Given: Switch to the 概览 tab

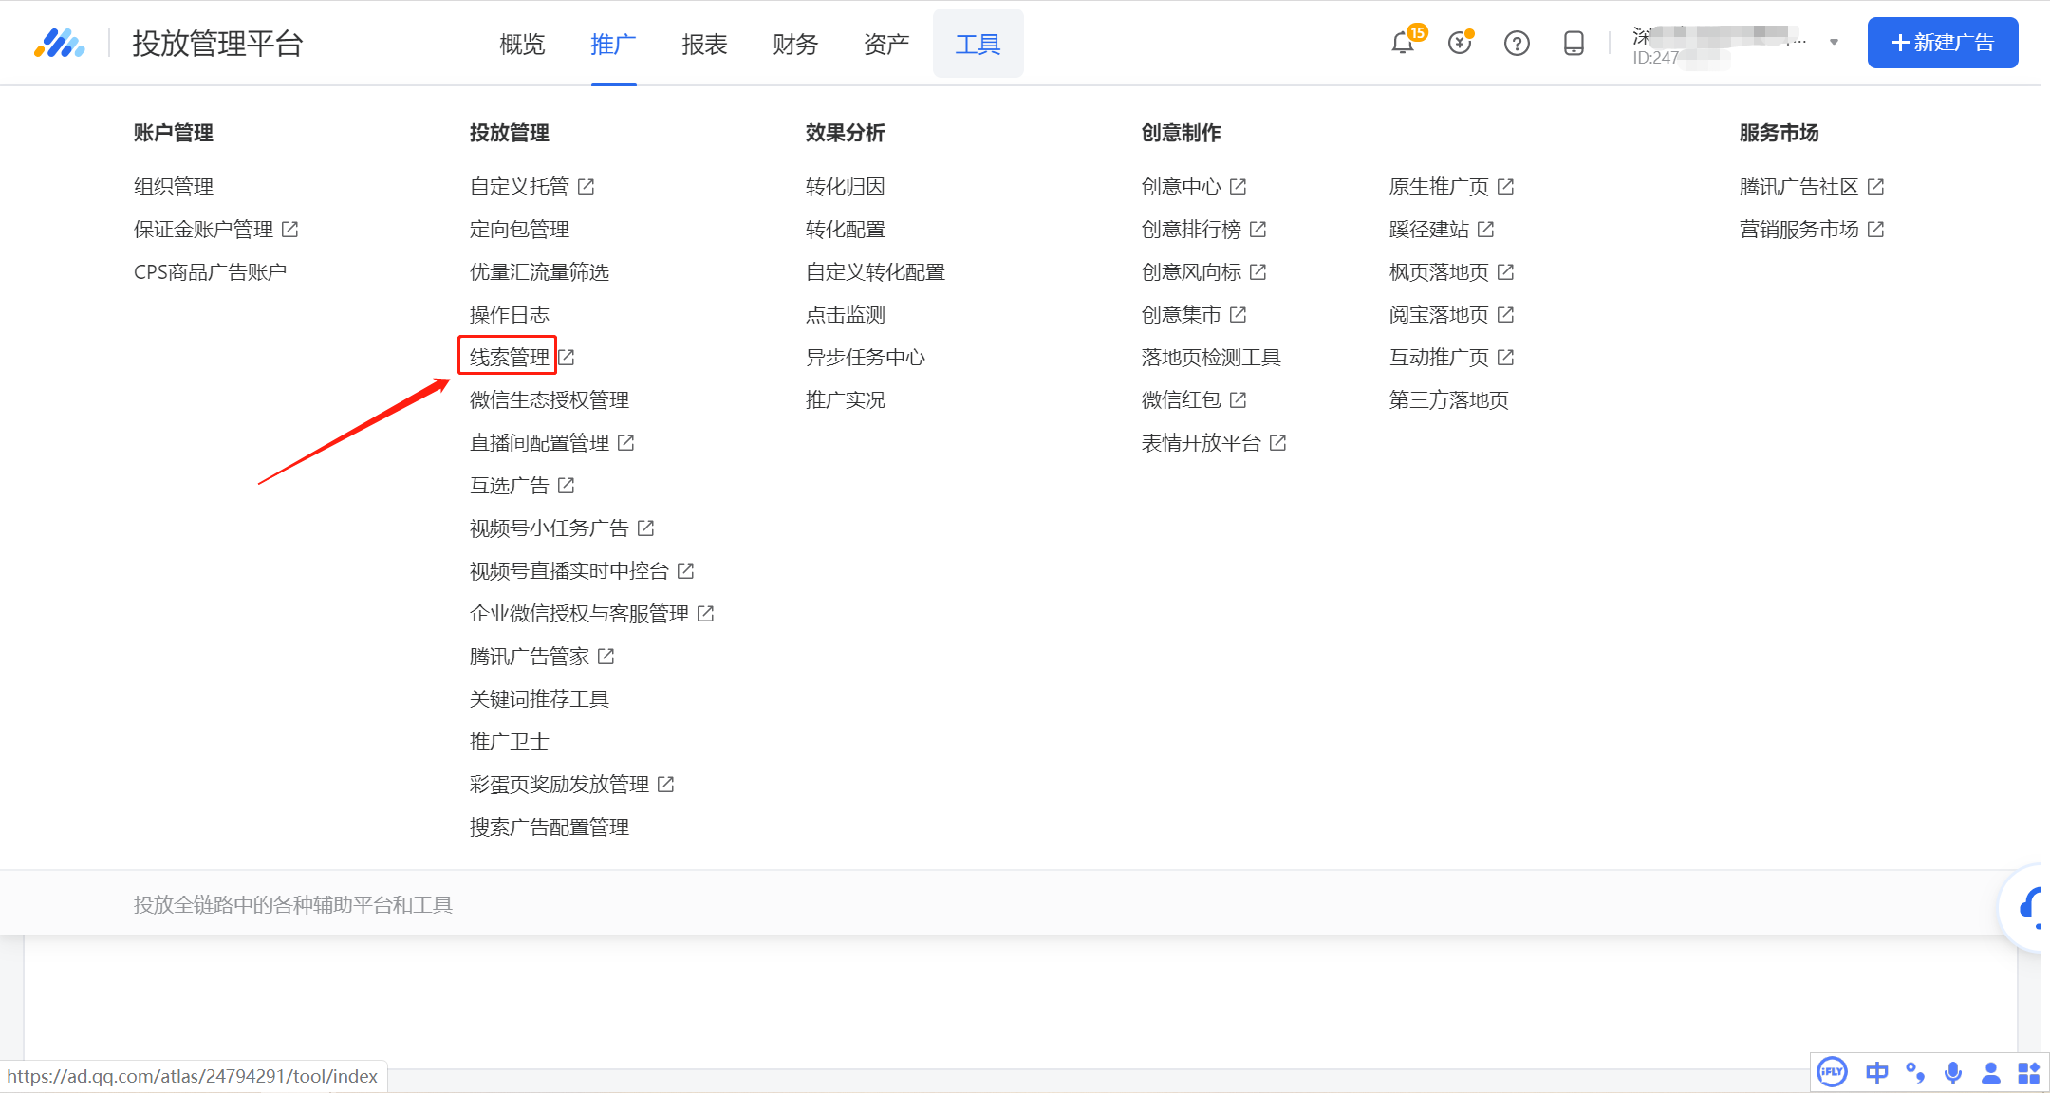Looking at the screenshot, I should pos(522,44).
